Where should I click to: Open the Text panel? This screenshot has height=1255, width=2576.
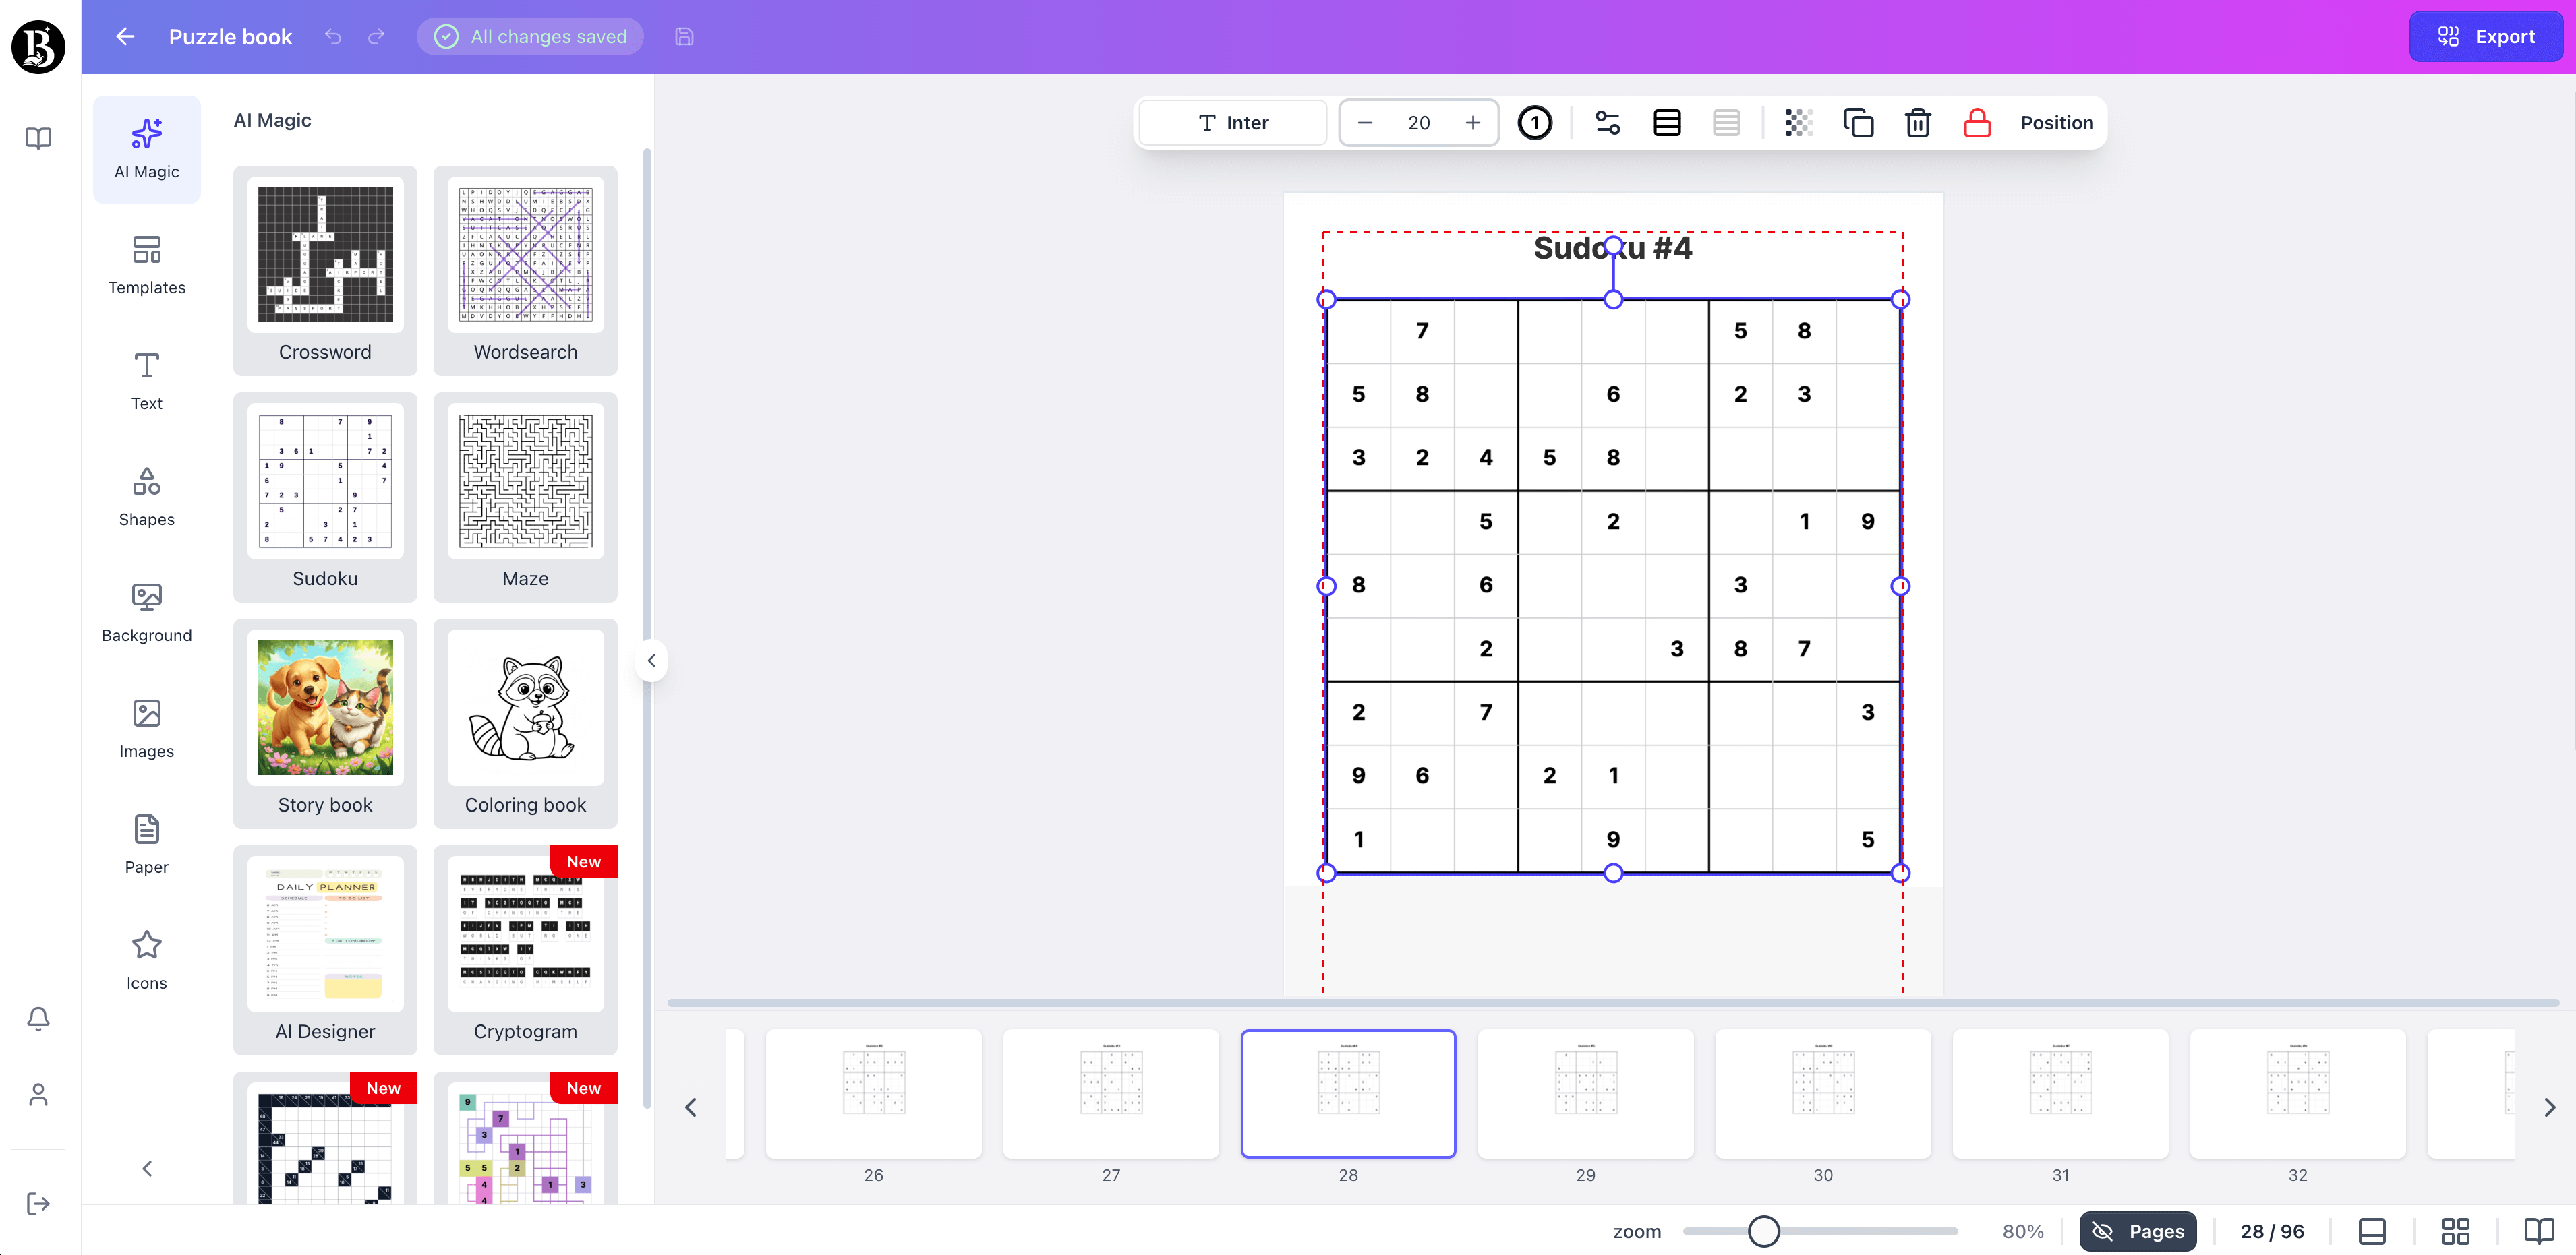click(x=146, y=379)
